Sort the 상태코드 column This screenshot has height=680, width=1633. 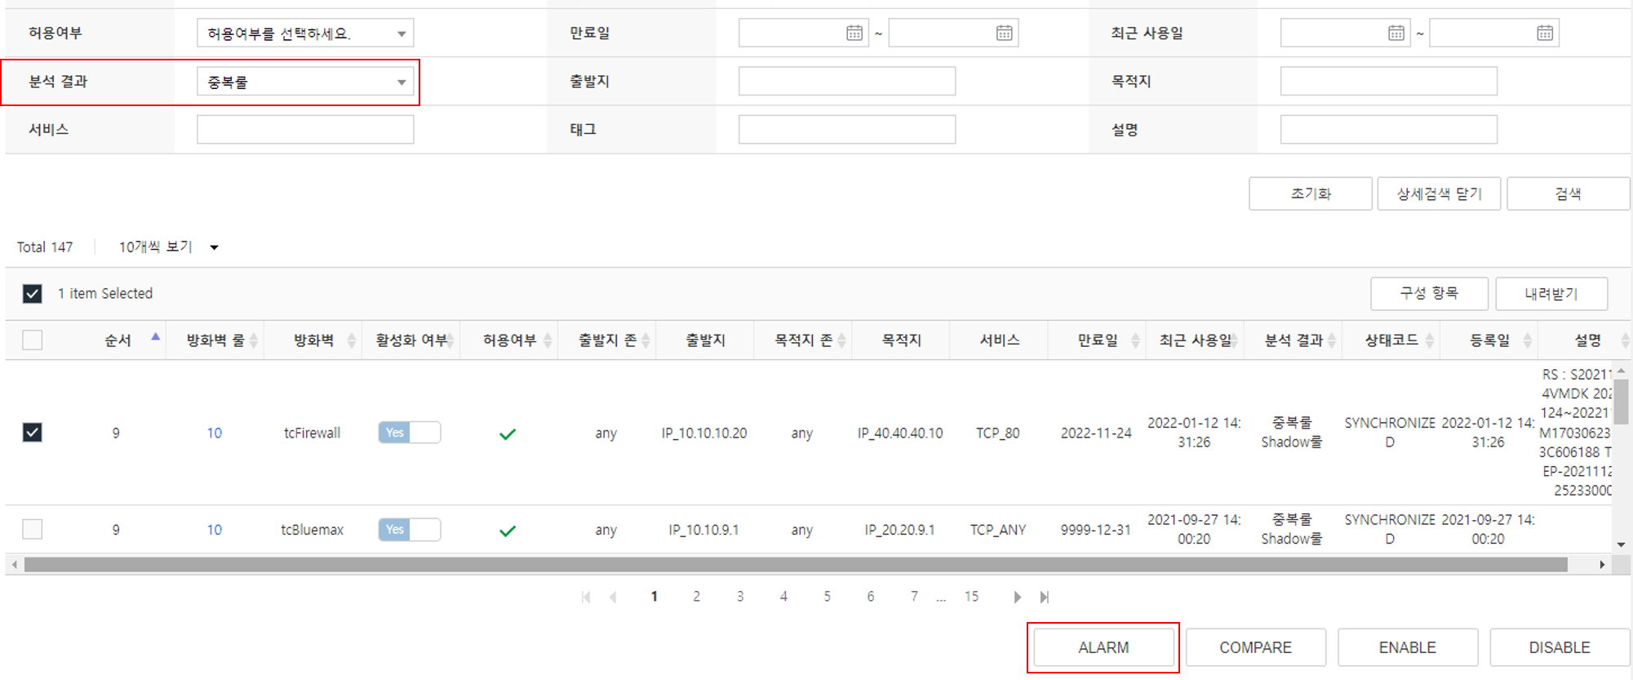click(x=1430, y=340)
